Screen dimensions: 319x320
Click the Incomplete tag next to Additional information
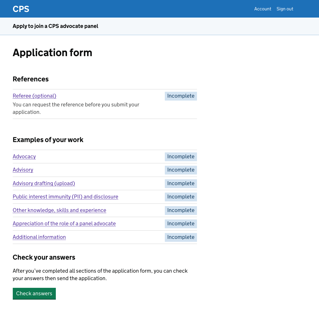[181, 237]
